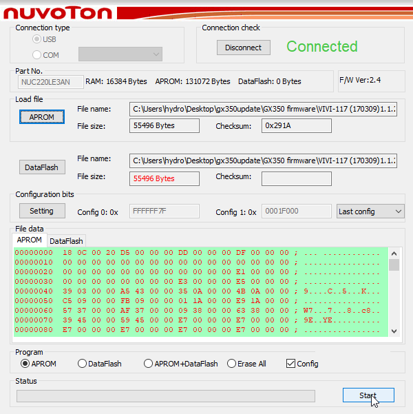413x414 pixels.
Task: Expand the Last config dropdown
Action: coord(370,211)
